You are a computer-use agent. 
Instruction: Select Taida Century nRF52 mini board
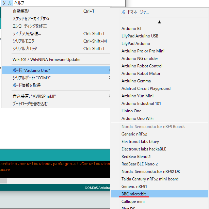pos(159,179)
